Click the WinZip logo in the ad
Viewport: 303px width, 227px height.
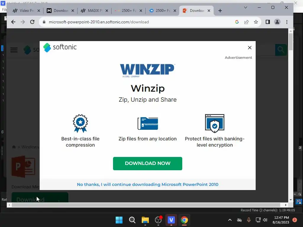[147, 70]
